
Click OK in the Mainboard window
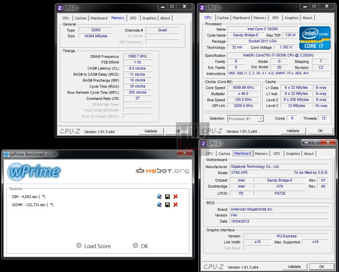click(322, 267)
